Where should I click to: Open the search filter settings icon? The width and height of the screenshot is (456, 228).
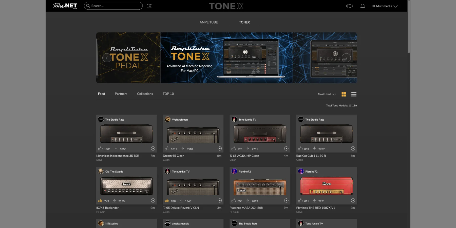(149, 6)
